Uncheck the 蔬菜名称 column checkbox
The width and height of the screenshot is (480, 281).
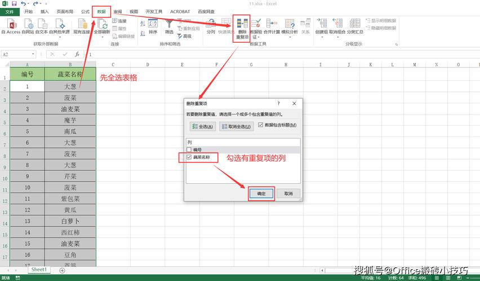pos(189,157)
